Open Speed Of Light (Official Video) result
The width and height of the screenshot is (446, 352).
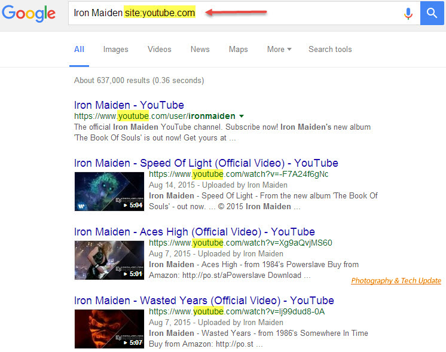(206, 163)
